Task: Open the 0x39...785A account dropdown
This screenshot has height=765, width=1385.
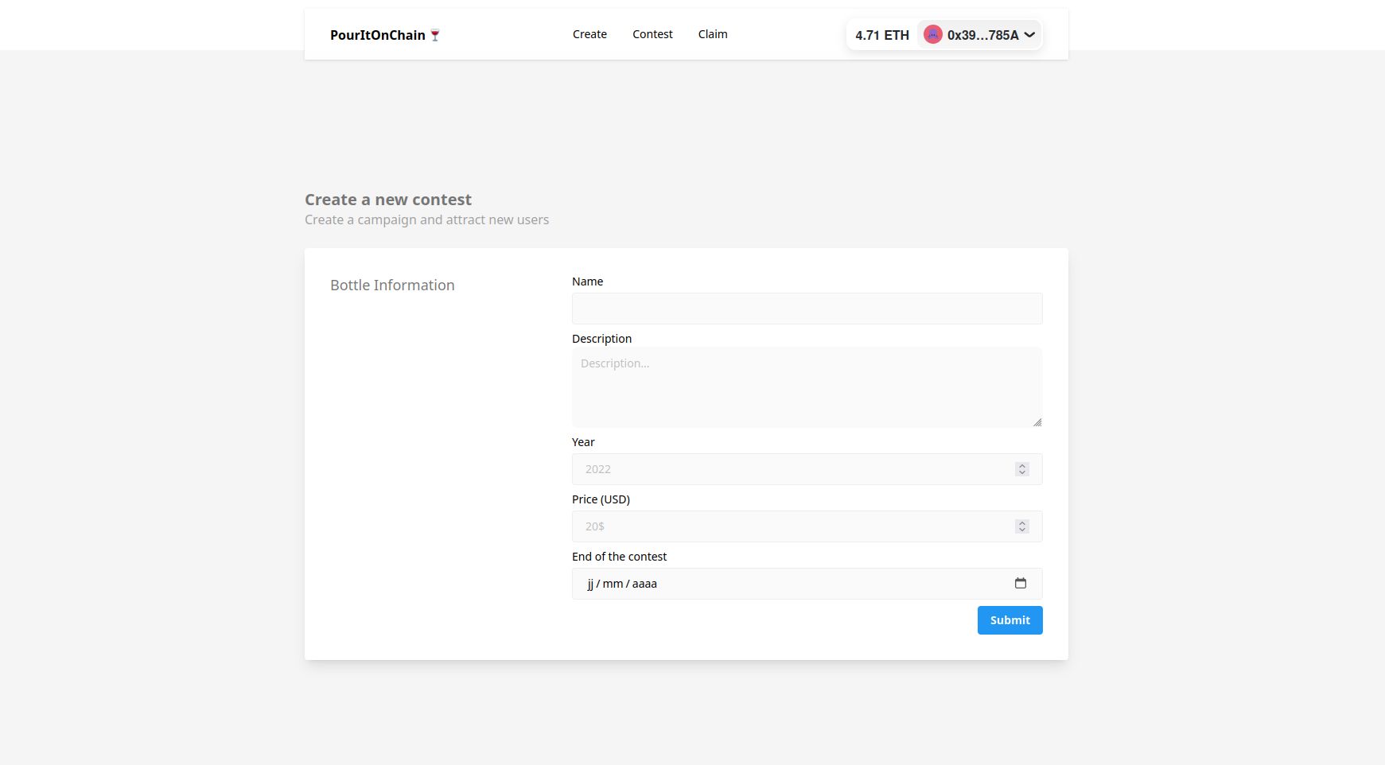Action: pyautogui.click(x=979, y=35)
